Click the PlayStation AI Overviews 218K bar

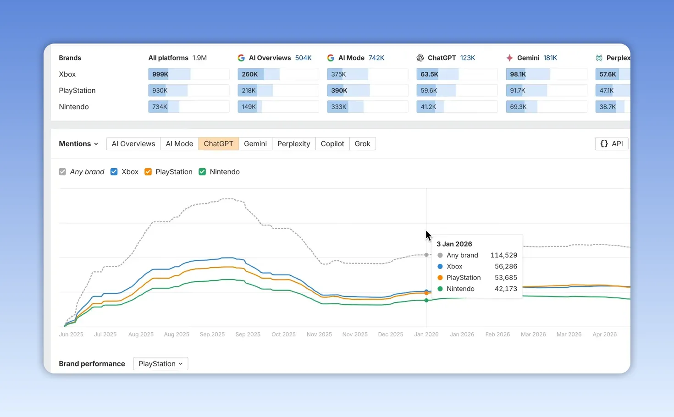[278, 91]
